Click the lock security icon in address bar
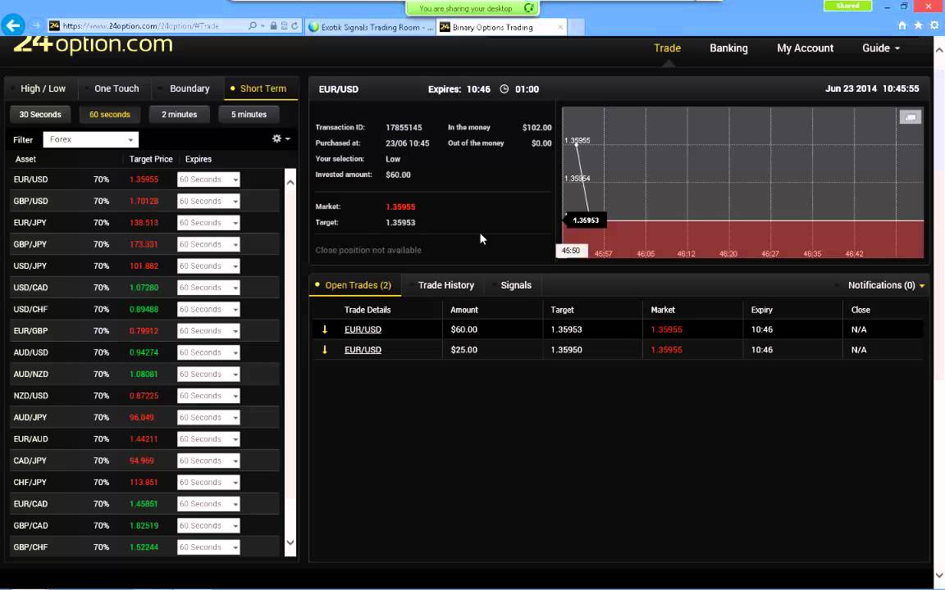 tap(274, 26)
